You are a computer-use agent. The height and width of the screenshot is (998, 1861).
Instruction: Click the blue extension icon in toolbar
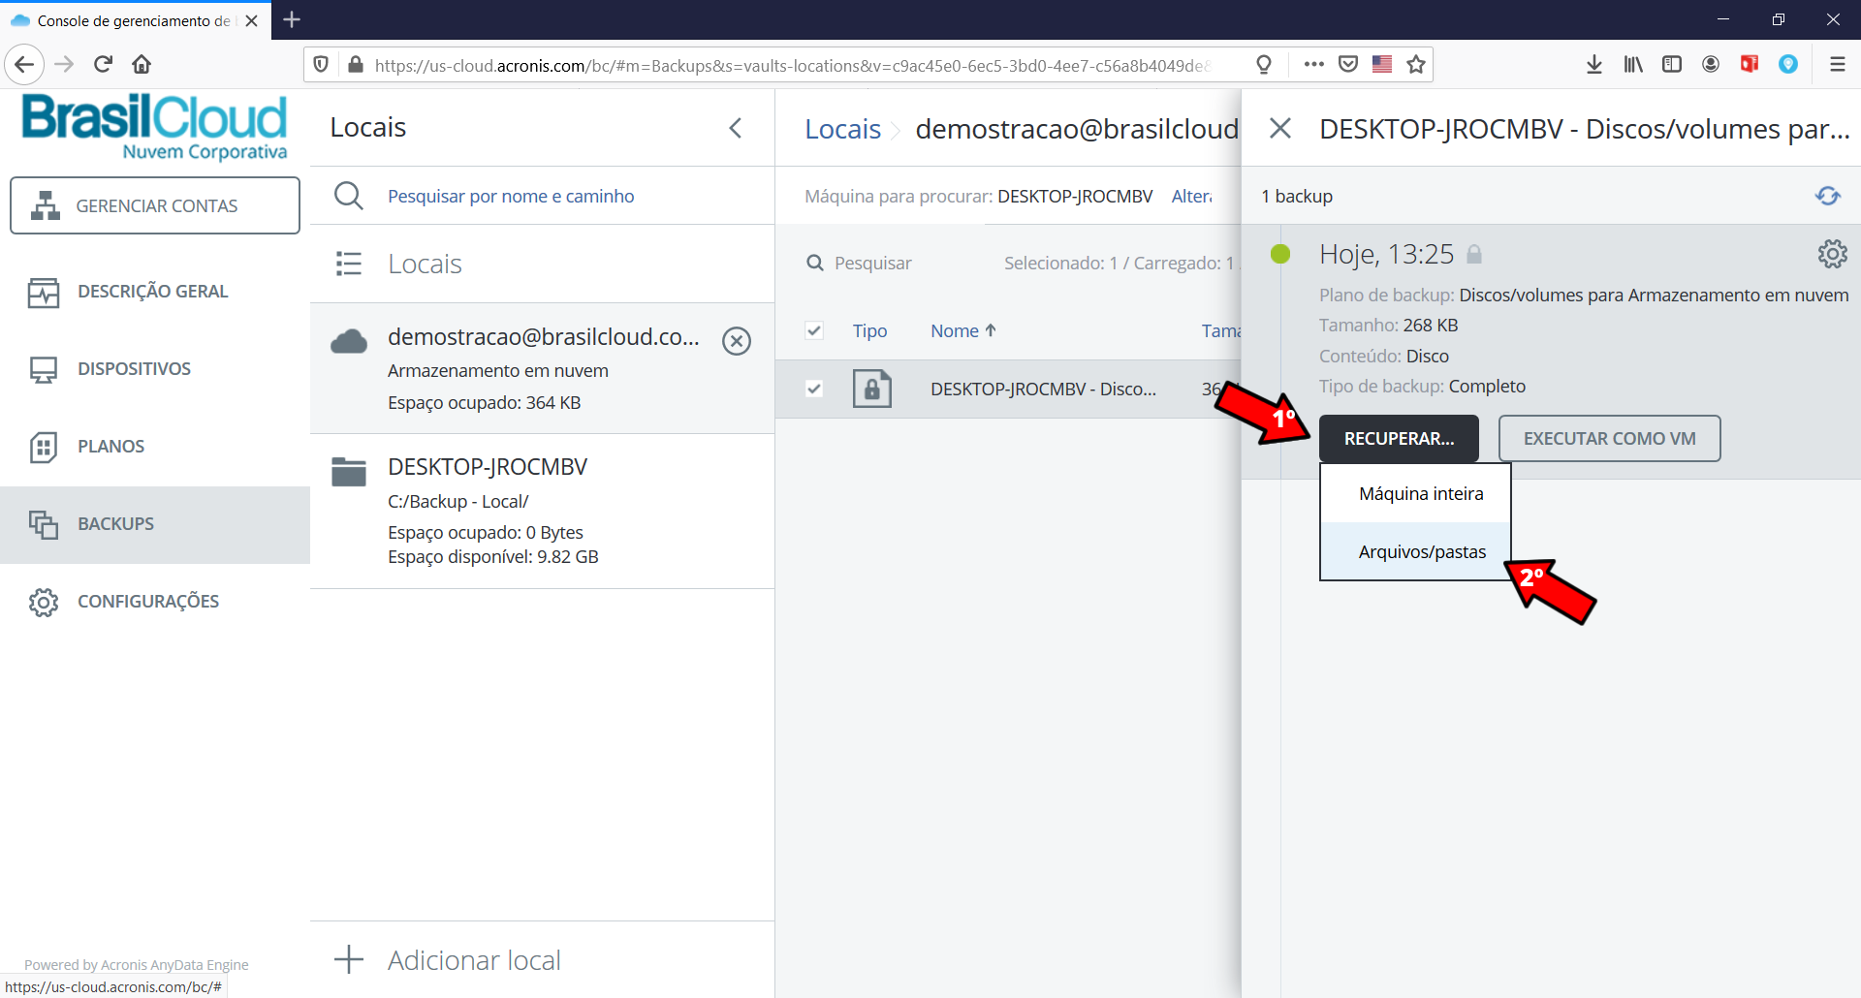(x=1788, y=65)
